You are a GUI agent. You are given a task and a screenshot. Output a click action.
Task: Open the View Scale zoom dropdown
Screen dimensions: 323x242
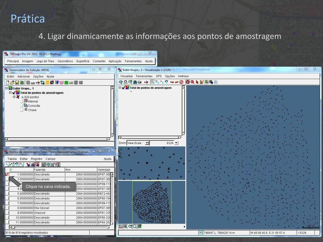[147, 143]
